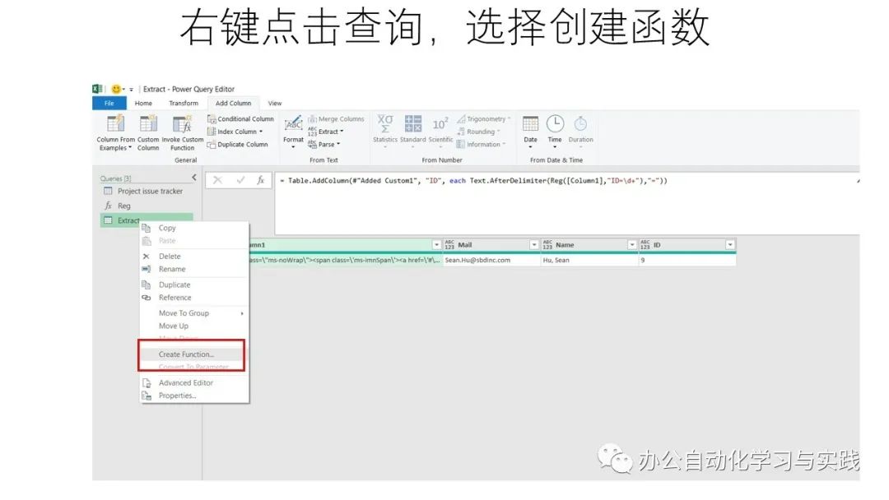The image size is (889, 500).
Task: Click the Mail column header
Action: coord(491,244)
